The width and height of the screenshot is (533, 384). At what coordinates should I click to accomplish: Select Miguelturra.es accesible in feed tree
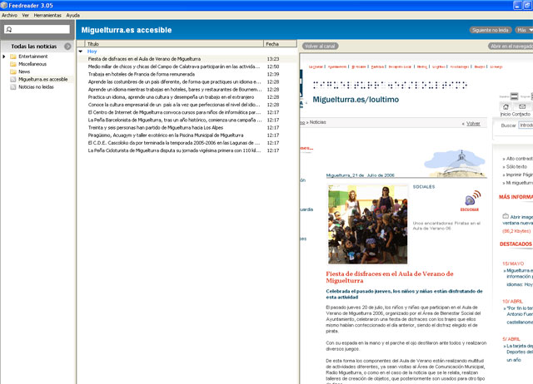click(42, 80)
